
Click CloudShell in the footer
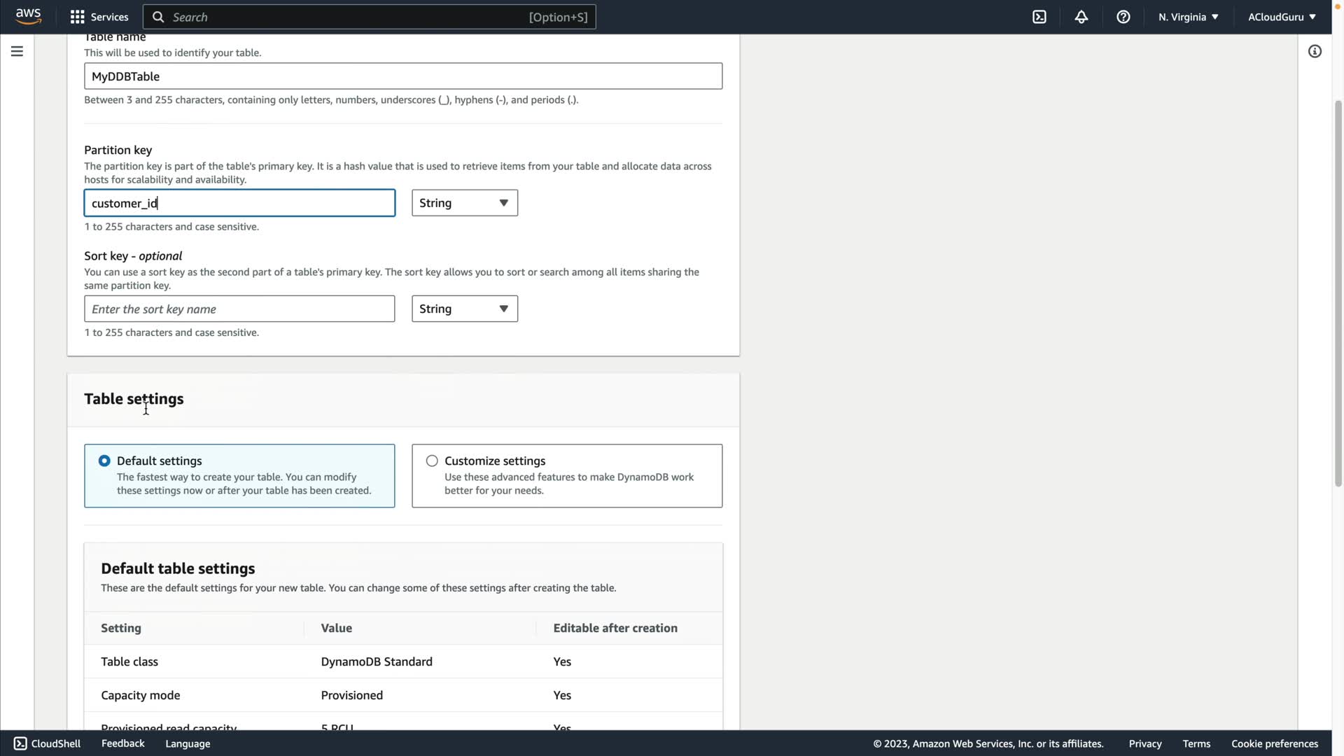point(48,743)
